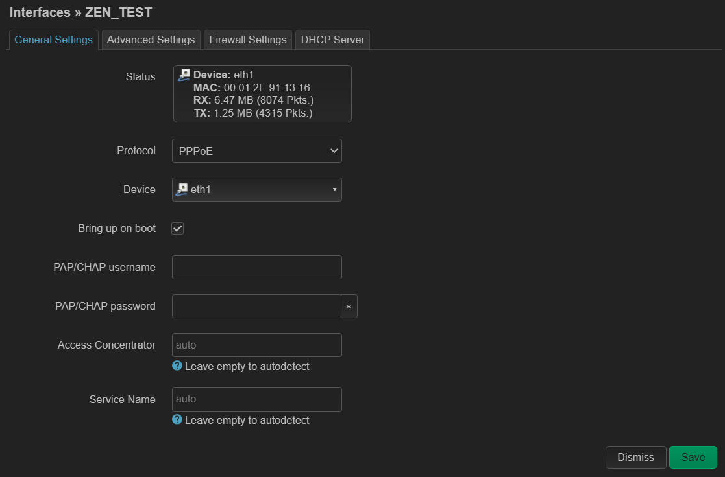The height and width of the screenshot is (477, 725).
Task: Click the green Save button
Action: [693, 457]
